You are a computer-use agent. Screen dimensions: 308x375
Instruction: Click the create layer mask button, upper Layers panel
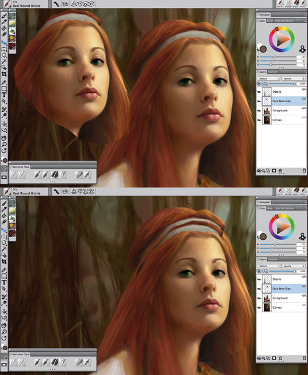(274, 171)
